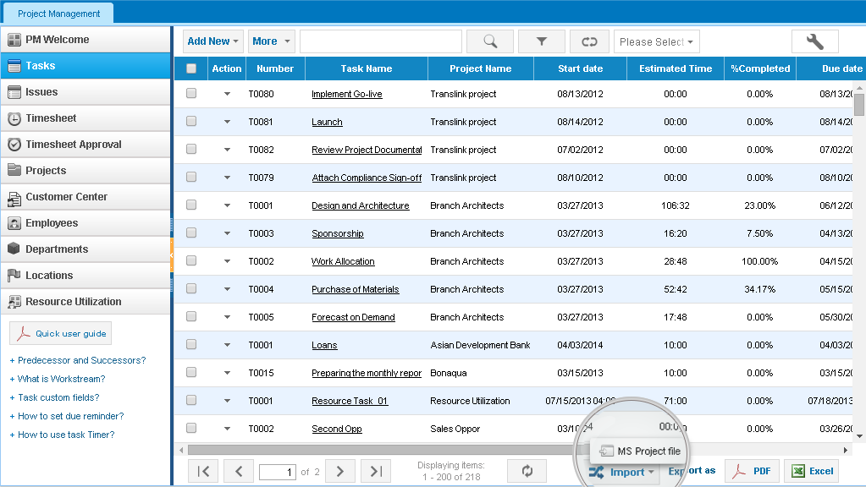The image size is (866, 487).
Task: Click the page number input field
Action: (x=278, y=472)
